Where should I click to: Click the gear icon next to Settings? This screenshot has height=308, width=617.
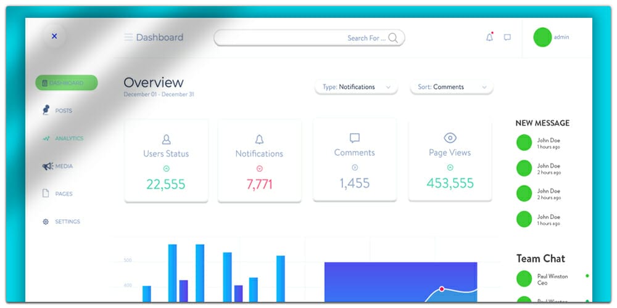[46, 222]
